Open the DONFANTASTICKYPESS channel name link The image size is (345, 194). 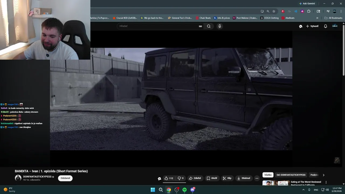37,177
